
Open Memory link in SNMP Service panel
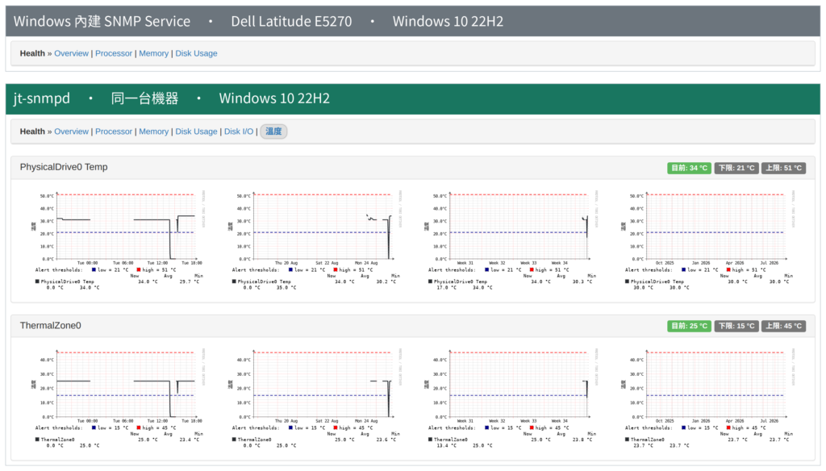click(153, 53)
